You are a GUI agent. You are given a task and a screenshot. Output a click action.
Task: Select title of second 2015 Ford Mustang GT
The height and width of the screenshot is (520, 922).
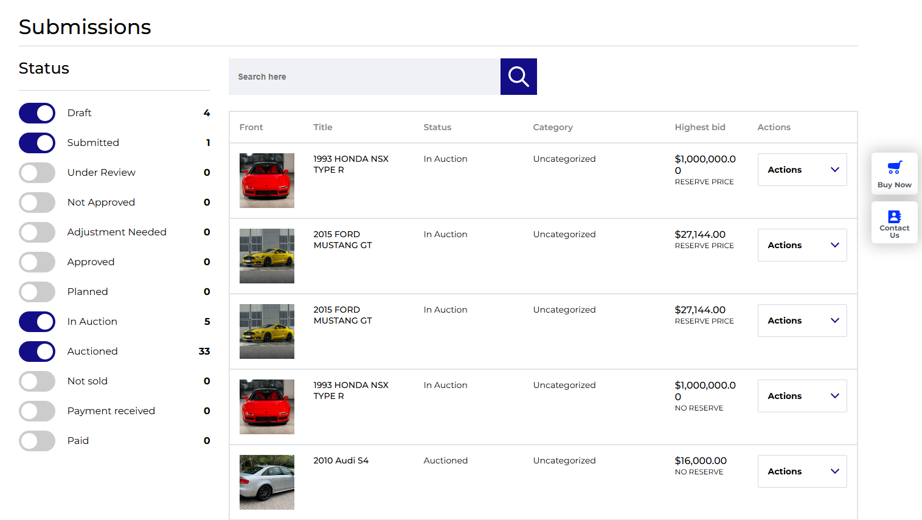(x=342, y=315)
